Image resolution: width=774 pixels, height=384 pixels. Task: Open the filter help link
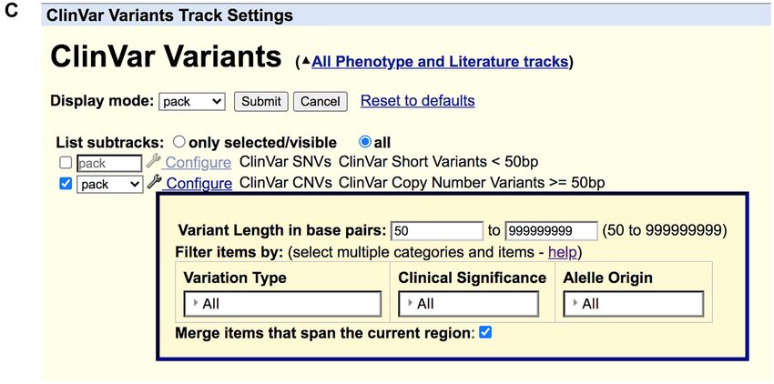coord(562,253)
